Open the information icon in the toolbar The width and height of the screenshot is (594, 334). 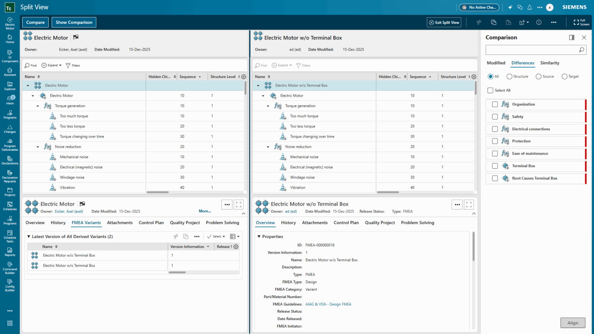pyautogui.click(x=539, y=22)
